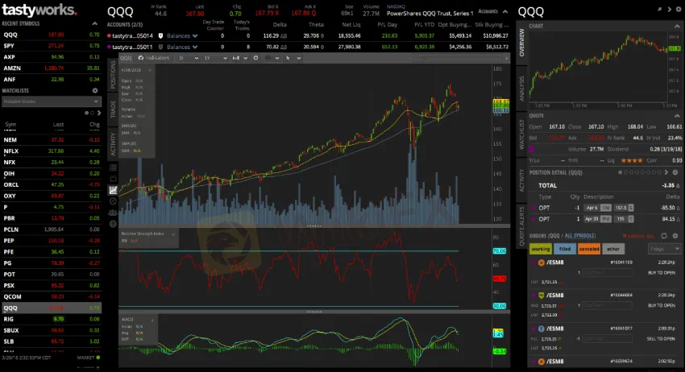This screenshot has width=685, height=372.
Task: Select NFLX row in the watchlist
Action: [52, 151]
